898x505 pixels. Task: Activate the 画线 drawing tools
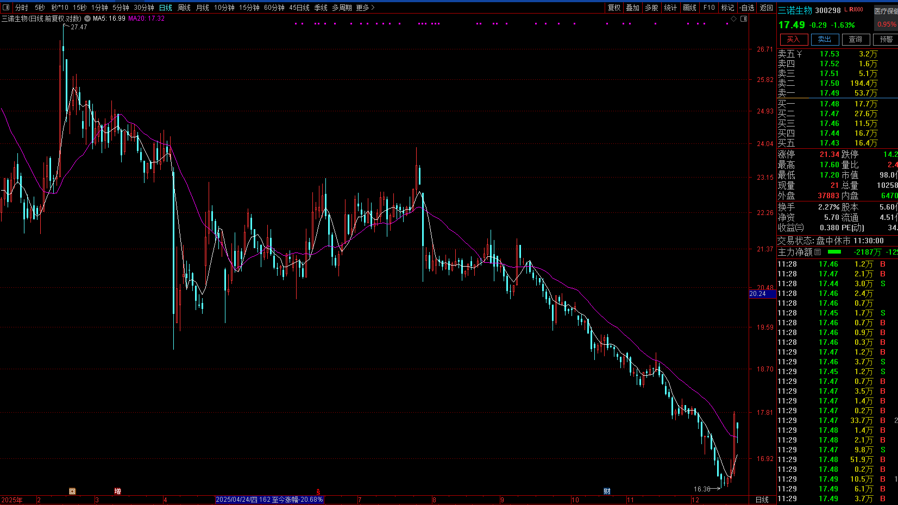[690, 8]
